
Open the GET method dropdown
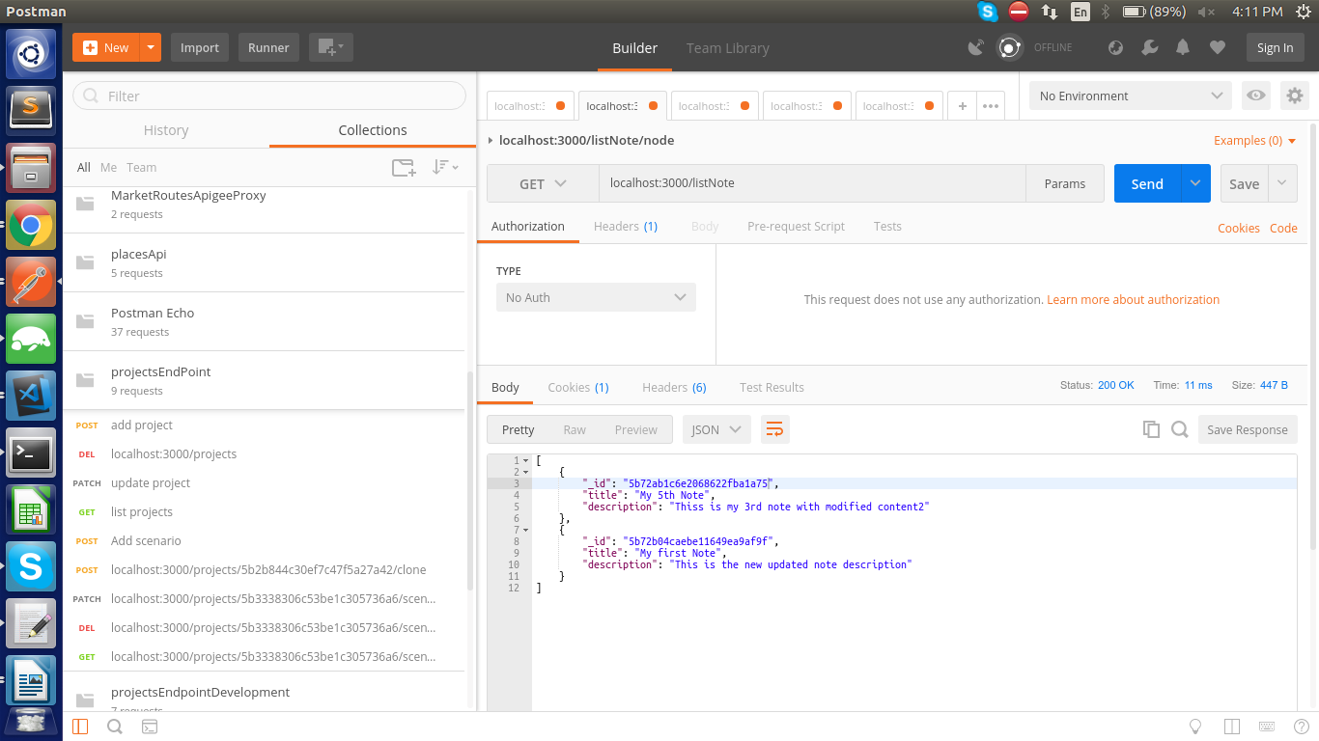543,183
